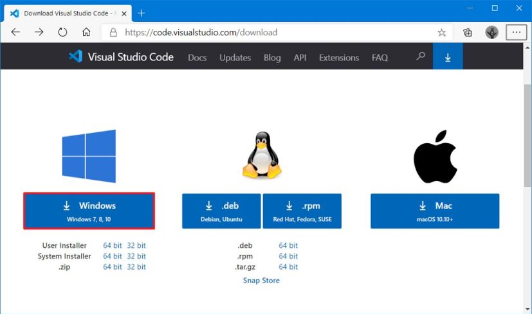
Task: Click the Apple logo image
Action: [436, 157]
